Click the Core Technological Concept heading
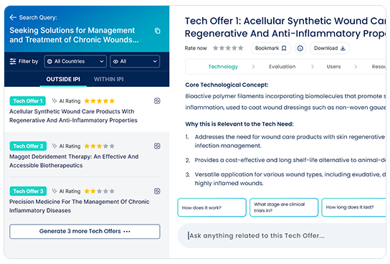The image size is (390, 264). pos(227,85)
